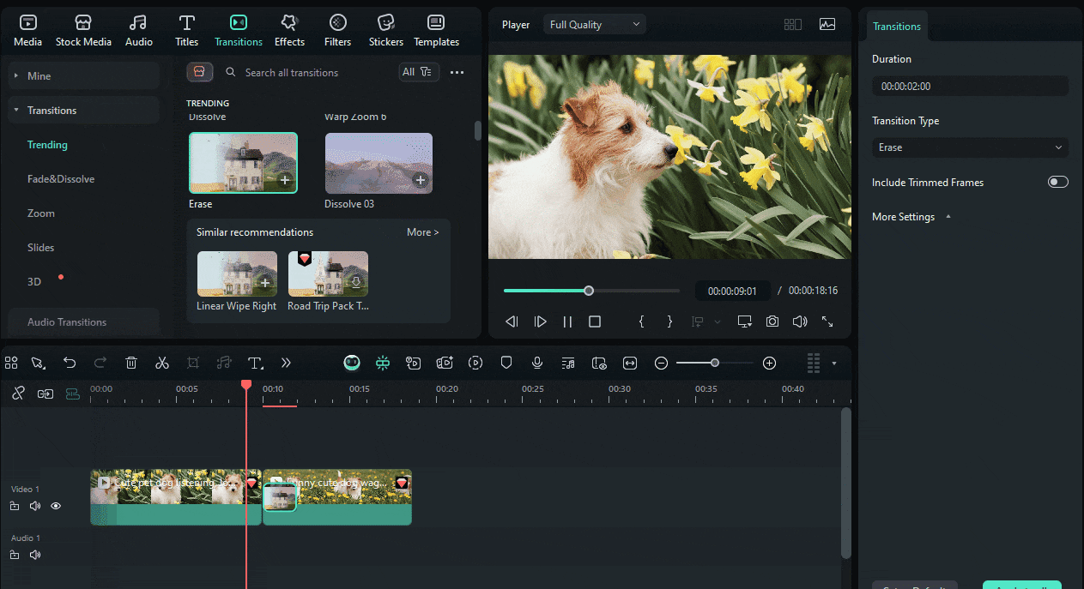Select the Slides transition category
The height and width of the screenshot is (589, 1084).
click(41, 248)
